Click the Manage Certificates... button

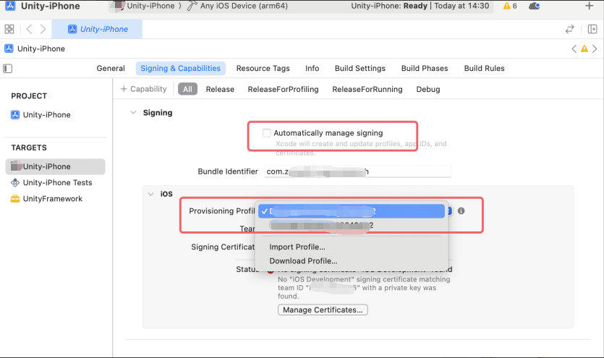tap(323, 310)
